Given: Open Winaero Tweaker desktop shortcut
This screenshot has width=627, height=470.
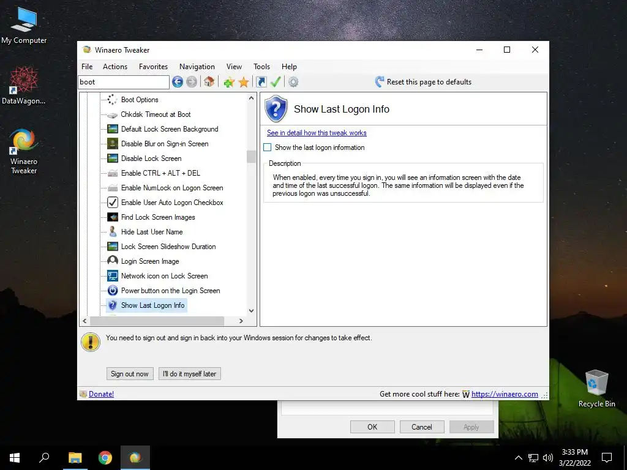Looking at the screenshot, I should tap(24, 152).
